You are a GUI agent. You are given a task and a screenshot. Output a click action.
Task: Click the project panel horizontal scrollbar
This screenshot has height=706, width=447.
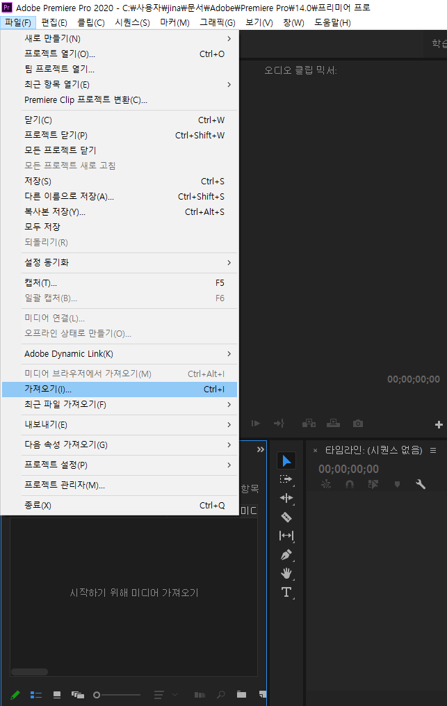pos(30,672)
